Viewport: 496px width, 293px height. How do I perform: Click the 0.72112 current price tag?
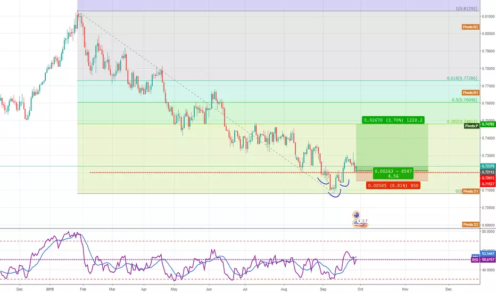pyautogui.click(x=488, y=172)
